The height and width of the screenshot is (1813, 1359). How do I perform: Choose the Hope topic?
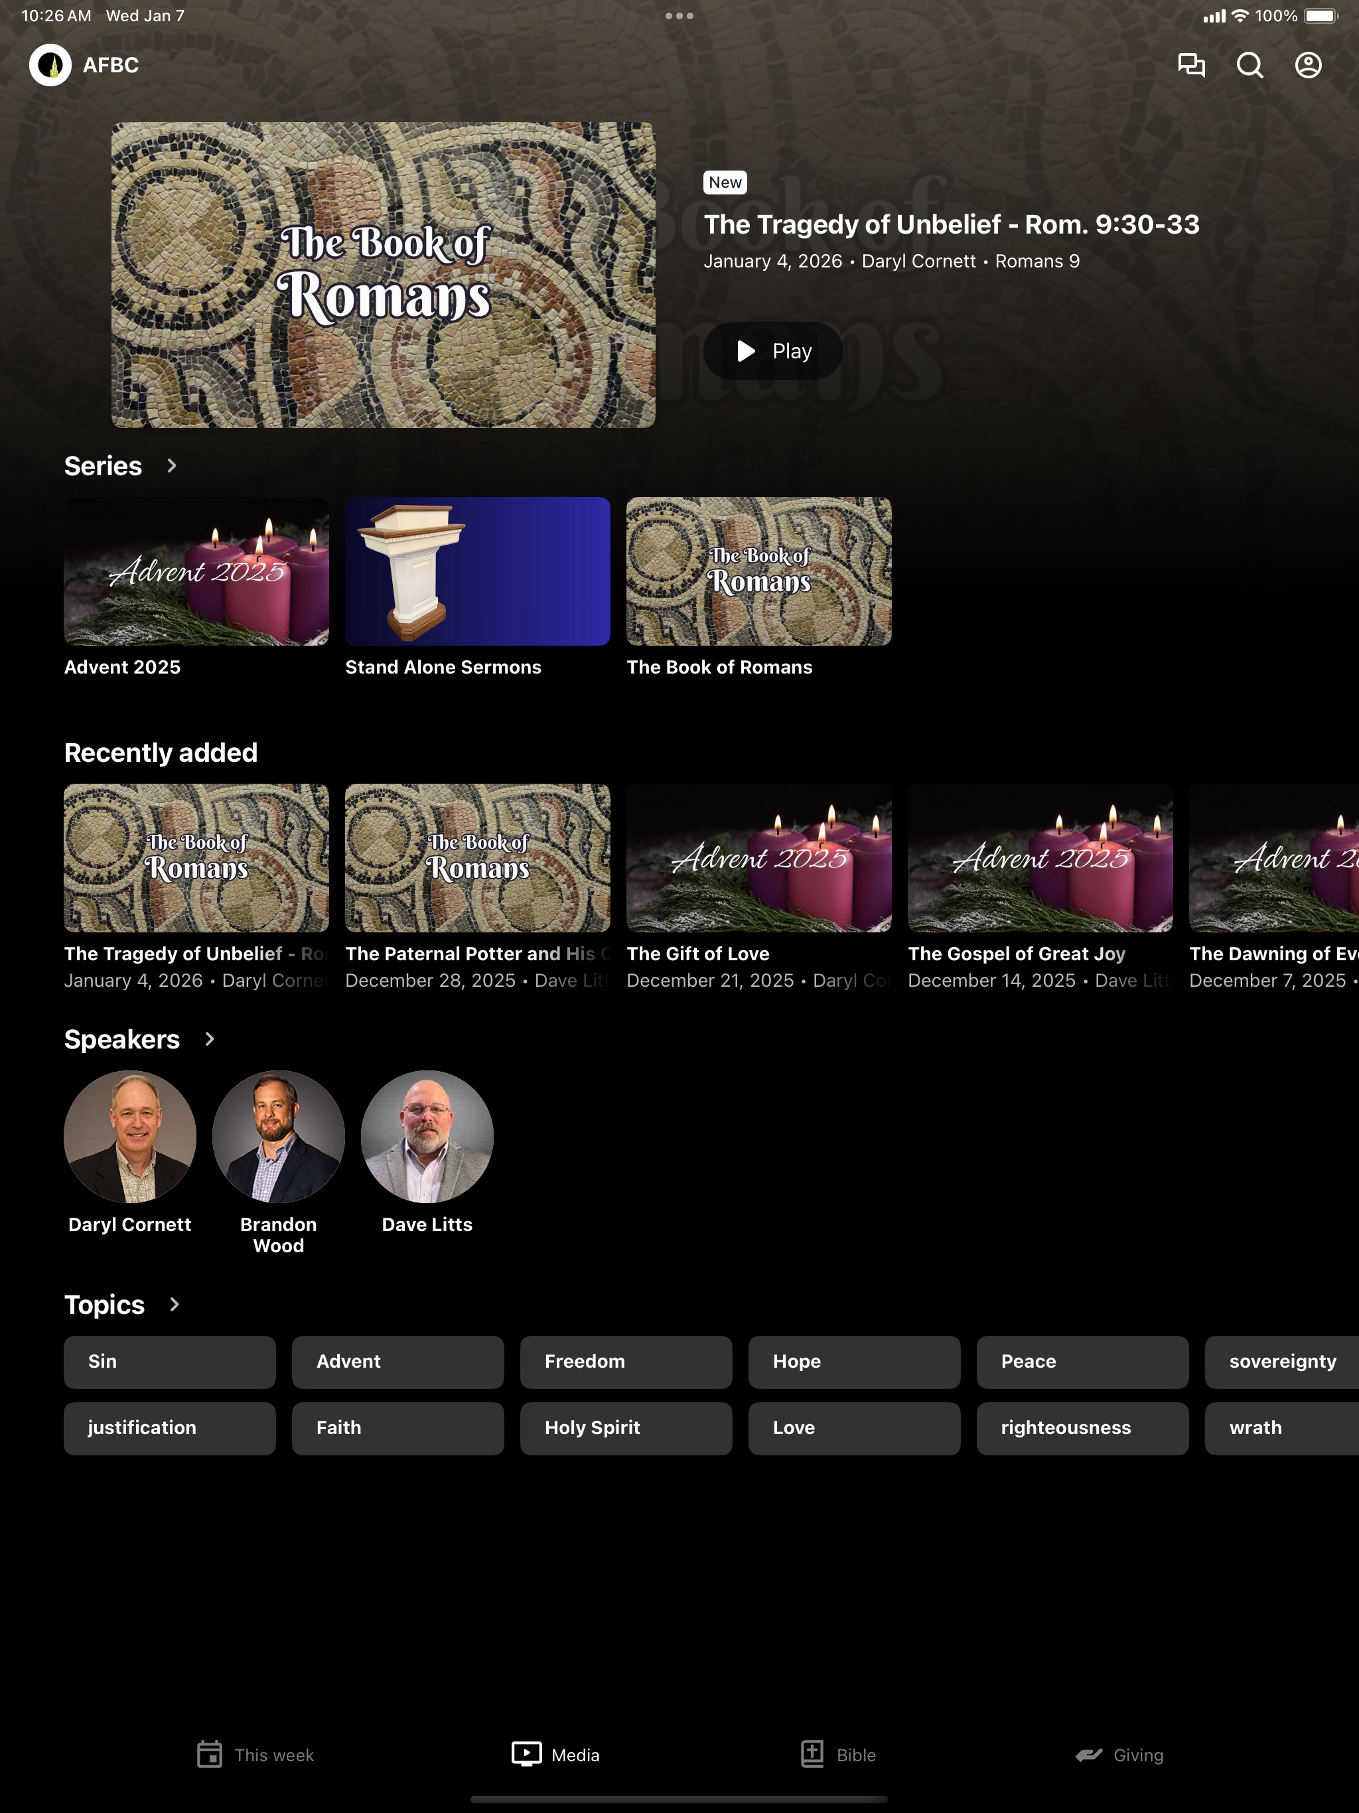[x=854, y=1362]
